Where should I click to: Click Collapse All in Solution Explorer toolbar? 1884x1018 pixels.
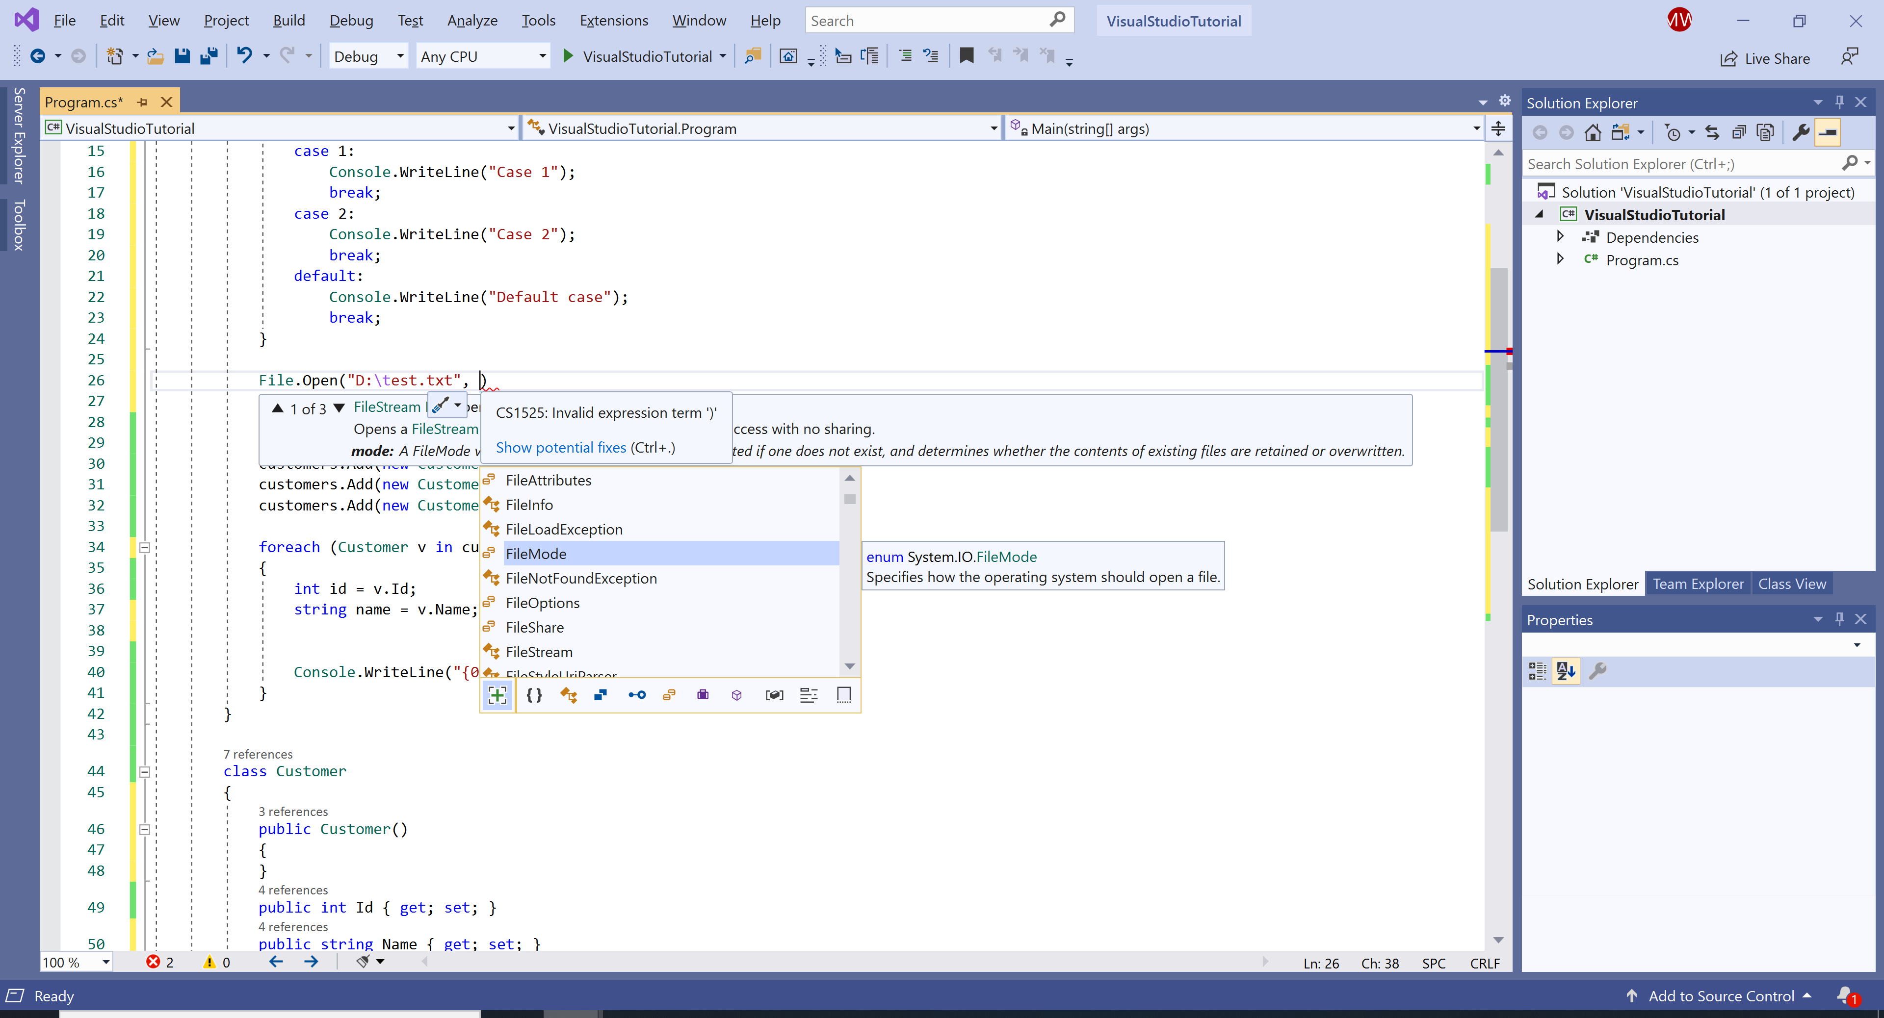pos(1739,132)
